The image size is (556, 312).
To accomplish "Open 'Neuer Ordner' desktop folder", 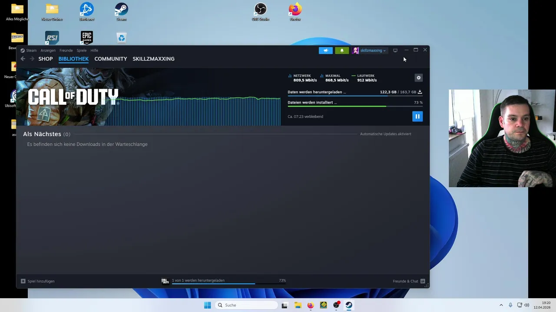I will (52, 12).
